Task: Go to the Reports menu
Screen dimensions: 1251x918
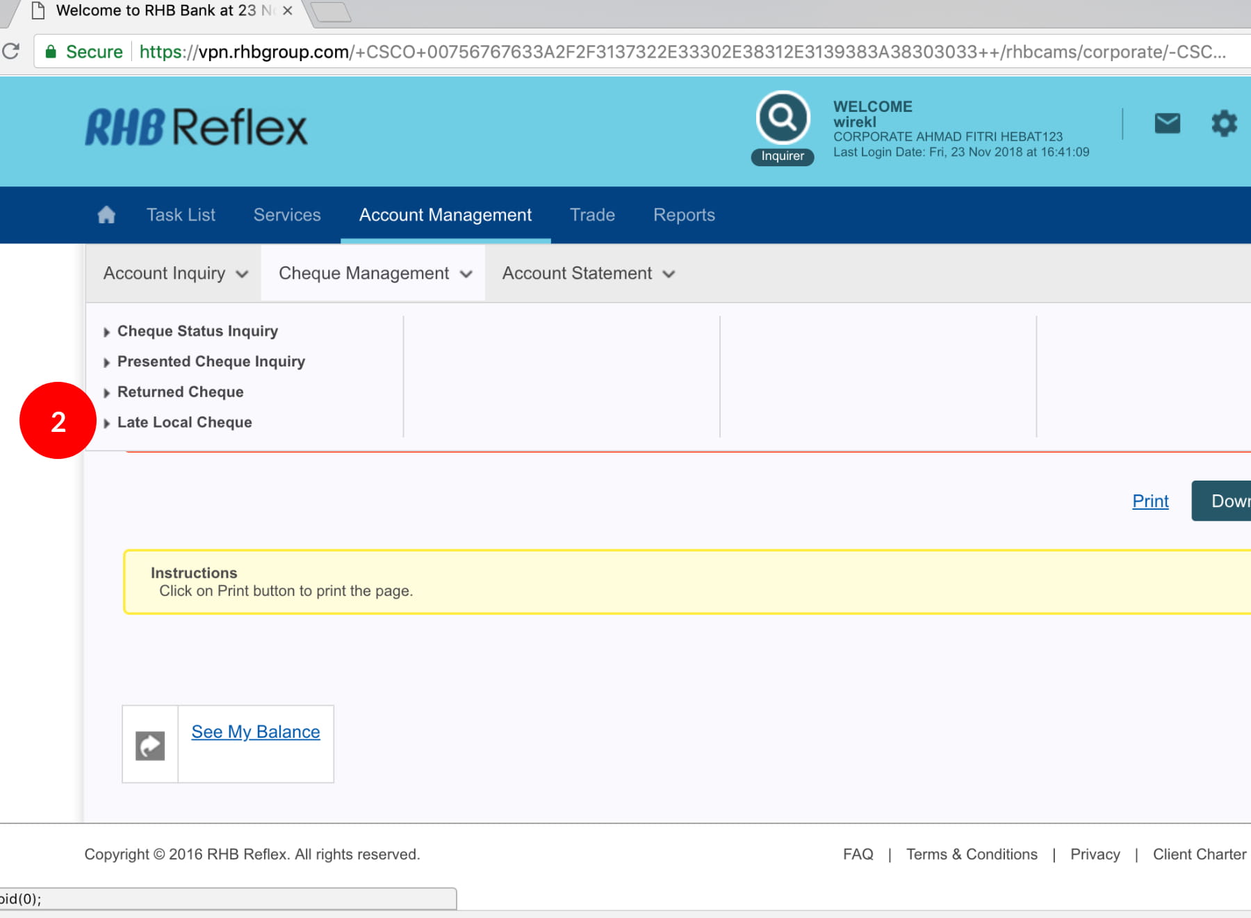Action: [684, 215]
